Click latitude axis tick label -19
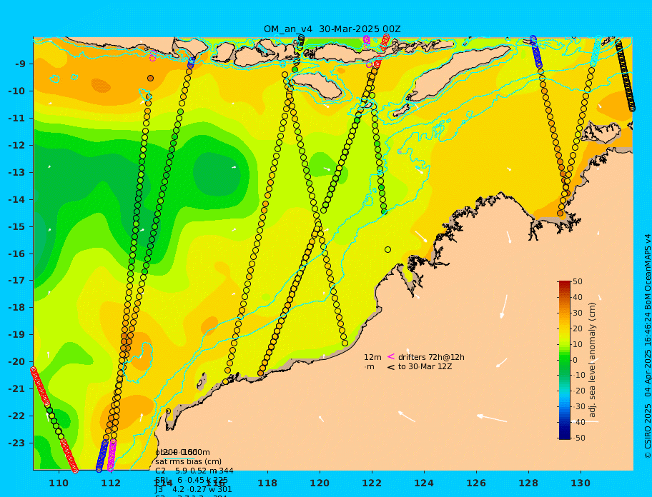 16,334
